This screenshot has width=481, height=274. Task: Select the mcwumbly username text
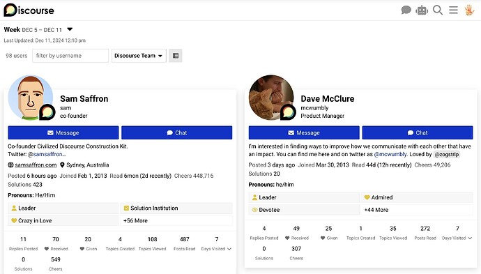coord(314,108)
